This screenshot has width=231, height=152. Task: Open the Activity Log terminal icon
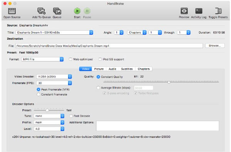[199, 11]
